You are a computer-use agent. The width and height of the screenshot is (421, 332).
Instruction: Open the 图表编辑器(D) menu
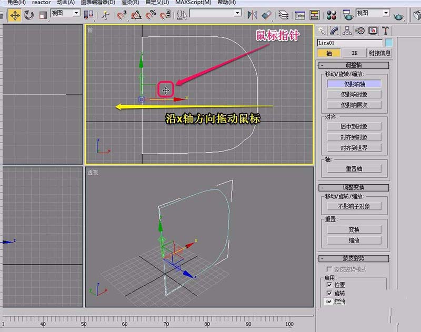[98, 3]
